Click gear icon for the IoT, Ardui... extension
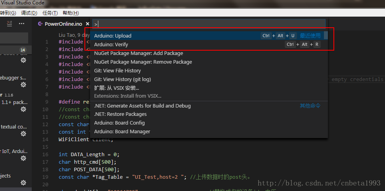 (x=23, y=158)
